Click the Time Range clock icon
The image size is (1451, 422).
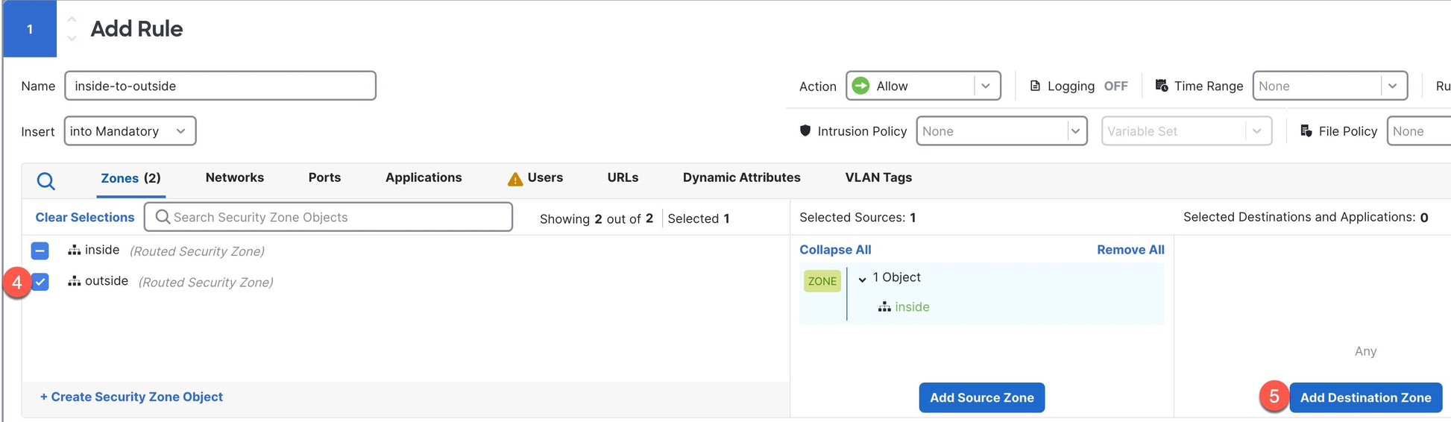click(x=1161, y=86)
